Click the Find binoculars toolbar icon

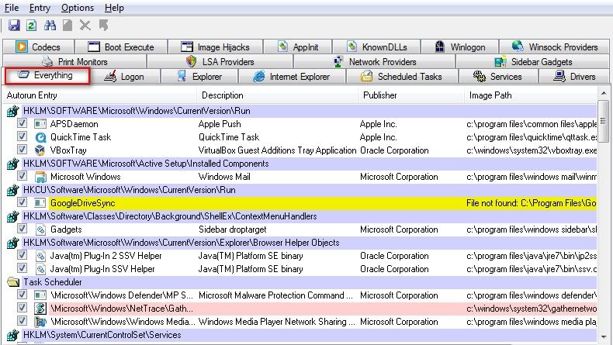50,26
